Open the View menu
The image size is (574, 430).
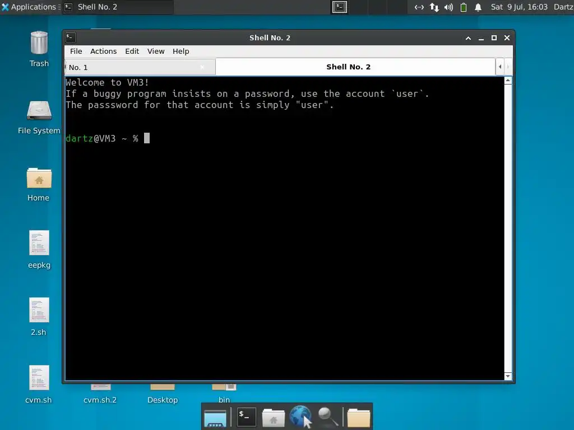pos(156,51)
